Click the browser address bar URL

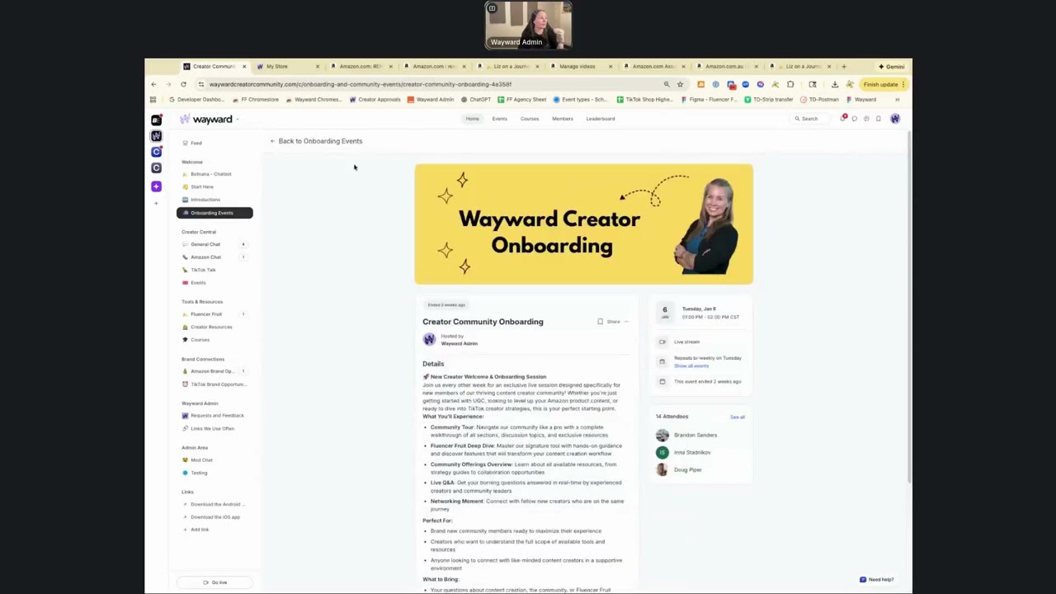tap(360, 84)
